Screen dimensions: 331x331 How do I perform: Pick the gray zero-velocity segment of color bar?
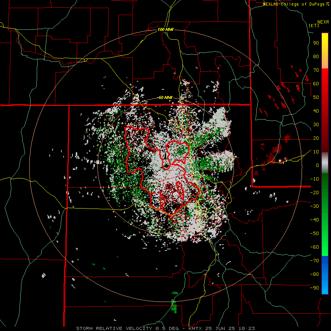click(x=325, y=163)
